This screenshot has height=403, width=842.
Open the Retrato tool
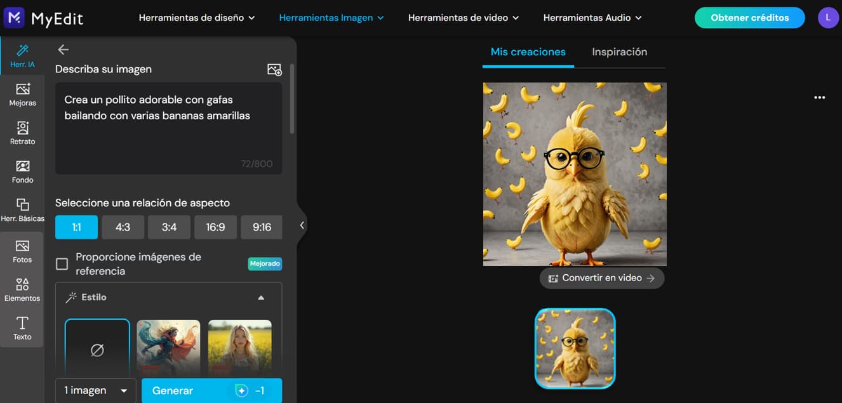[x=22, y=133]
